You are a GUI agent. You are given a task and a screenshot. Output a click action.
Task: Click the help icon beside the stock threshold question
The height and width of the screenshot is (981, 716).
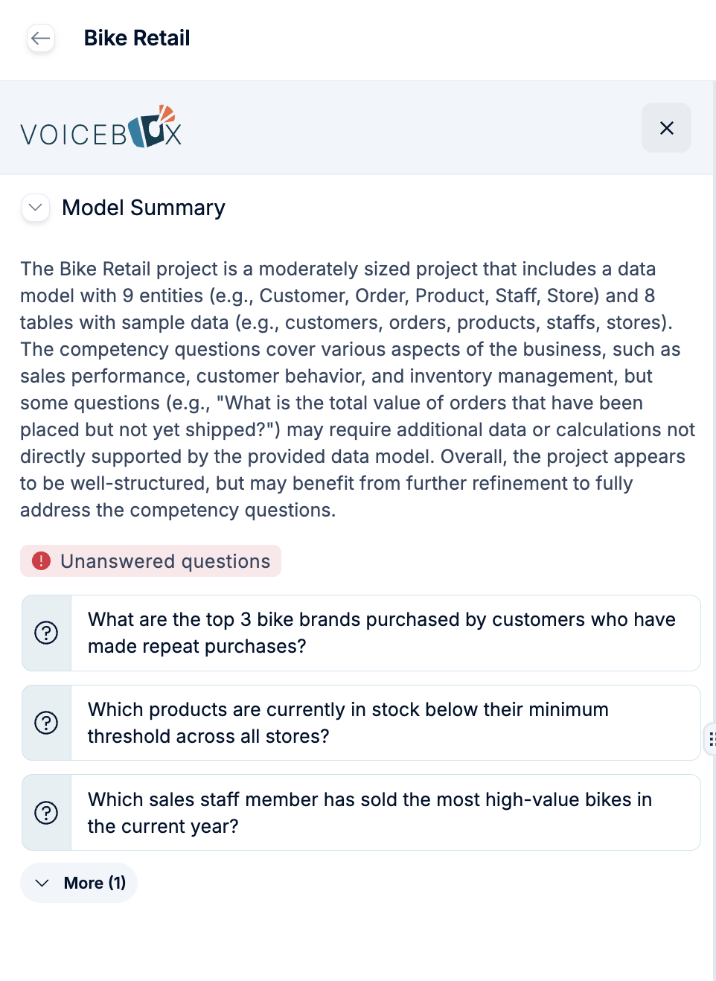pyautogui.click(x=46, y=723)
